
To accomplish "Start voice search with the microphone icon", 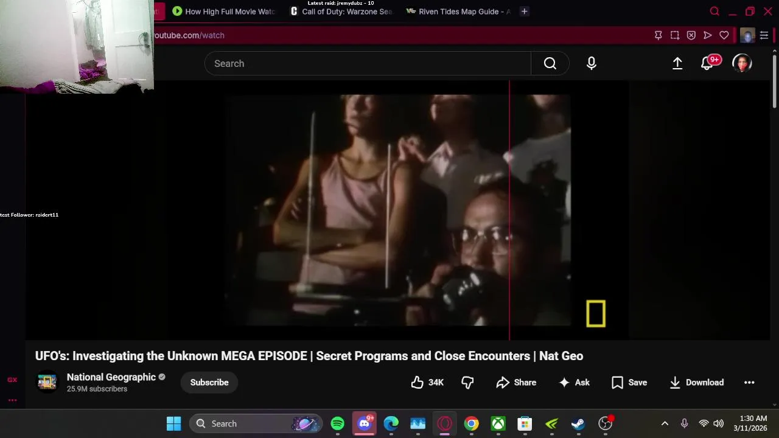I will [x=592, y=63].
